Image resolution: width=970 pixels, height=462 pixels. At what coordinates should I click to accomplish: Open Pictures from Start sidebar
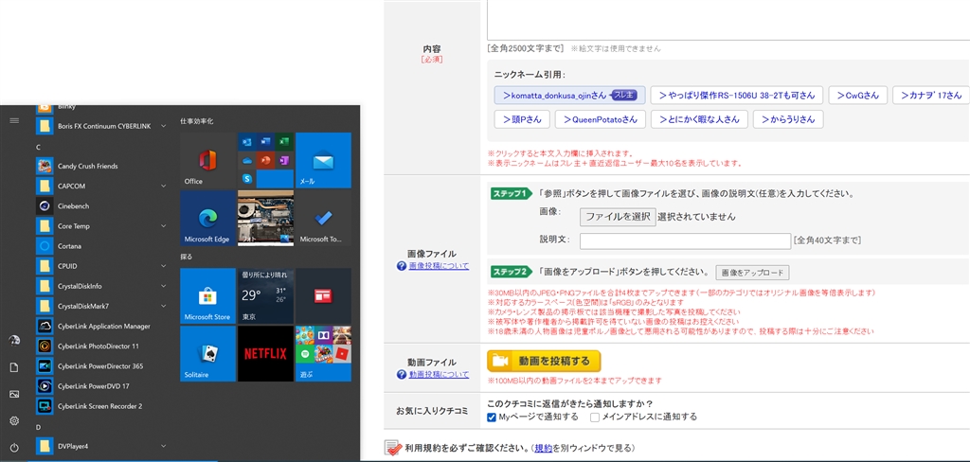14,394
